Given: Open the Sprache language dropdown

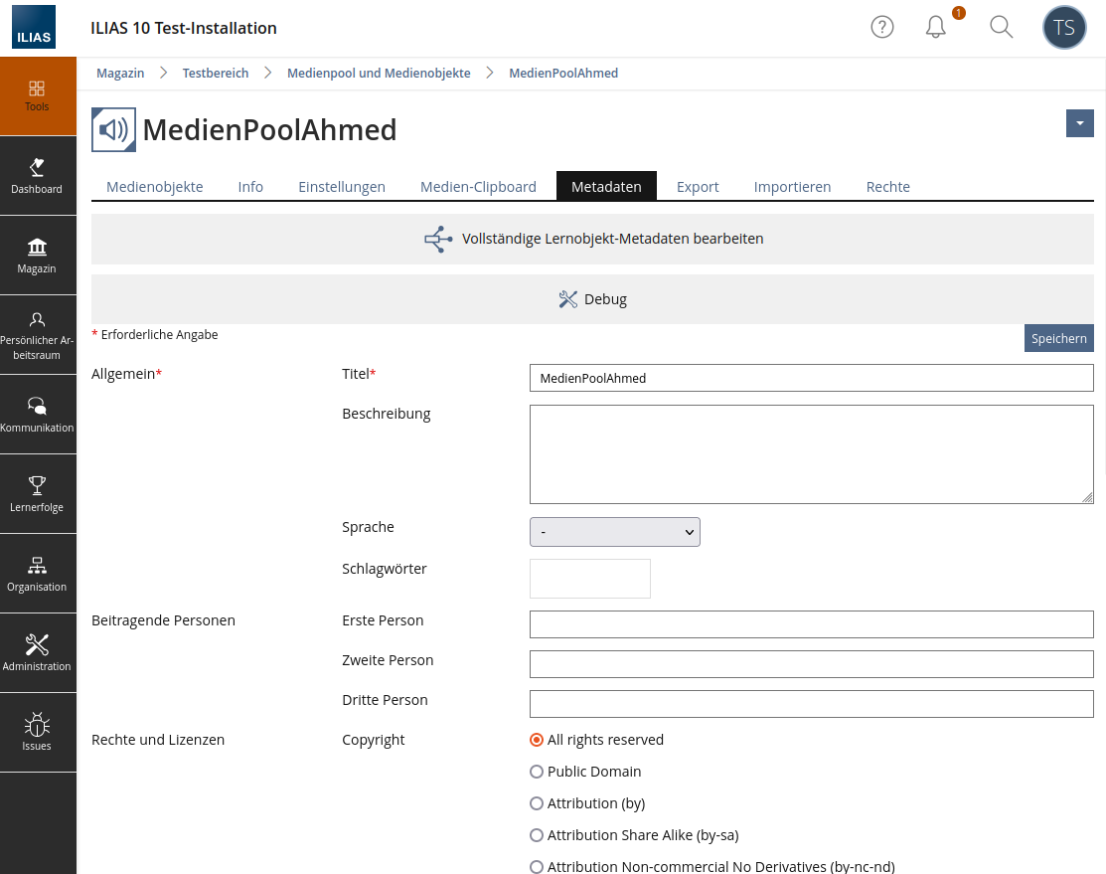Looking at the screenshot, I should (614, 532).
